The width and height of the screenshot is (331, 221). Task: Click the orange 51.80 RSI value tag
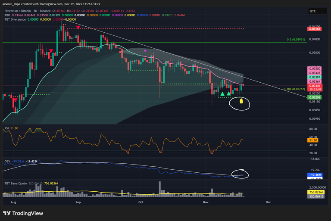[x=313, y=140]
